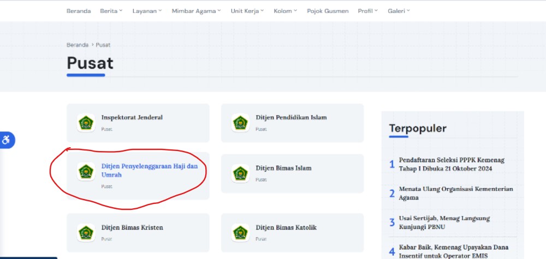
Task: Click rank number 3 in Terpopuler
Action: point(391,222)
